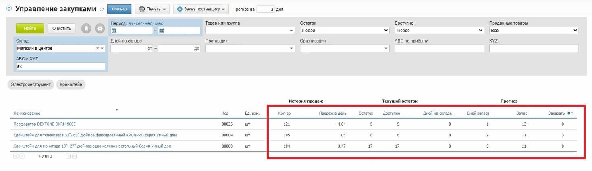Expand the Остаток Любой select box

pos(345,30)
